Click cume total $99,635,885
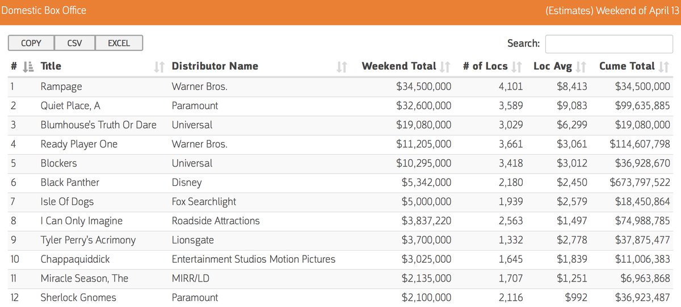The image size is (681, 307). (642, 106)
